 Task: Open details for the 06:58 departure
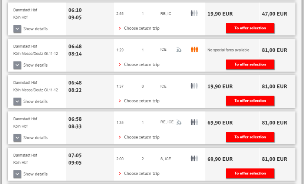pyautogui.click(x=17, y=138)
